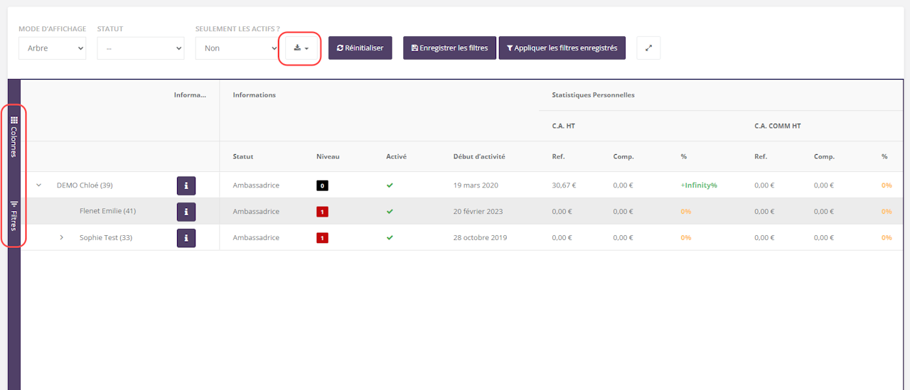Open info for DEMO Chloé row
The height and width of the screenshot is (390, 910).
point(186,186)
